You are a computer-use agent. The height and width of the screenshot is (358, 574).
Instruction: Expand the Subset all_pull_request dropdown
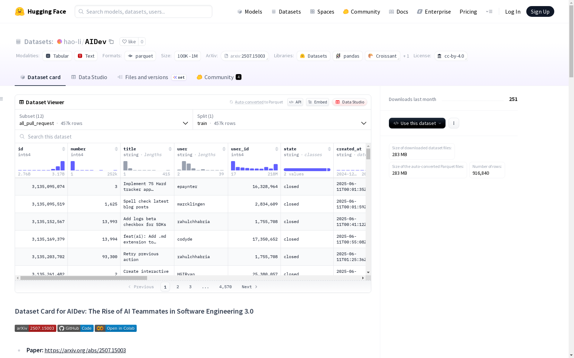click(104, 120)
